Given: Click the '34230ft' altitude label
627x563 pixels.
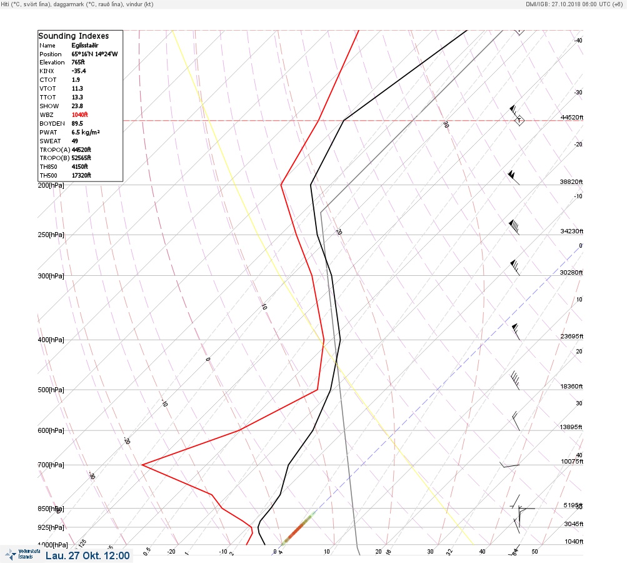Looking at the screenshot, I should [x=572, y=231].
